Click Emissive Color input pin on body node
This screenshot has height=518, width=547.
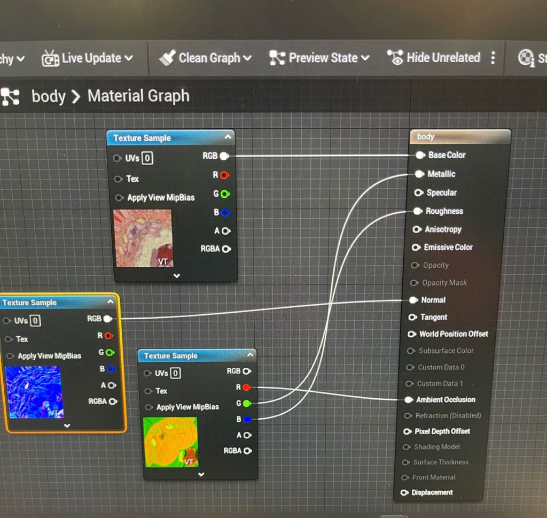[416, 248]
